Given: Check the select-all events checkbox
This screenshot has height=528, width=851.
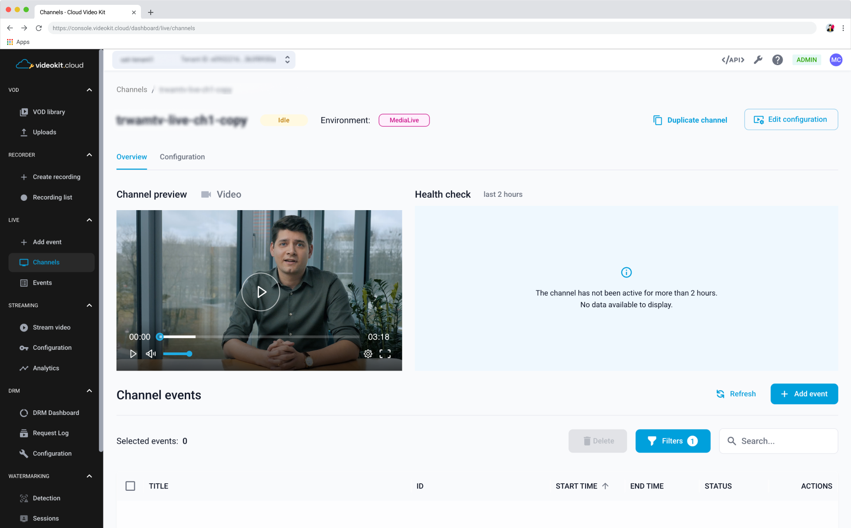Looking at the screenshot, I should [x=130, y=486].
